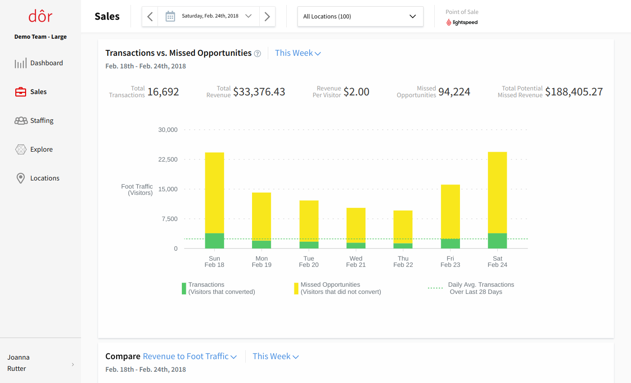Go to the previous day with the left arrow
The width and height of the screenshot is (631, 383).
(x=149, y=16)
